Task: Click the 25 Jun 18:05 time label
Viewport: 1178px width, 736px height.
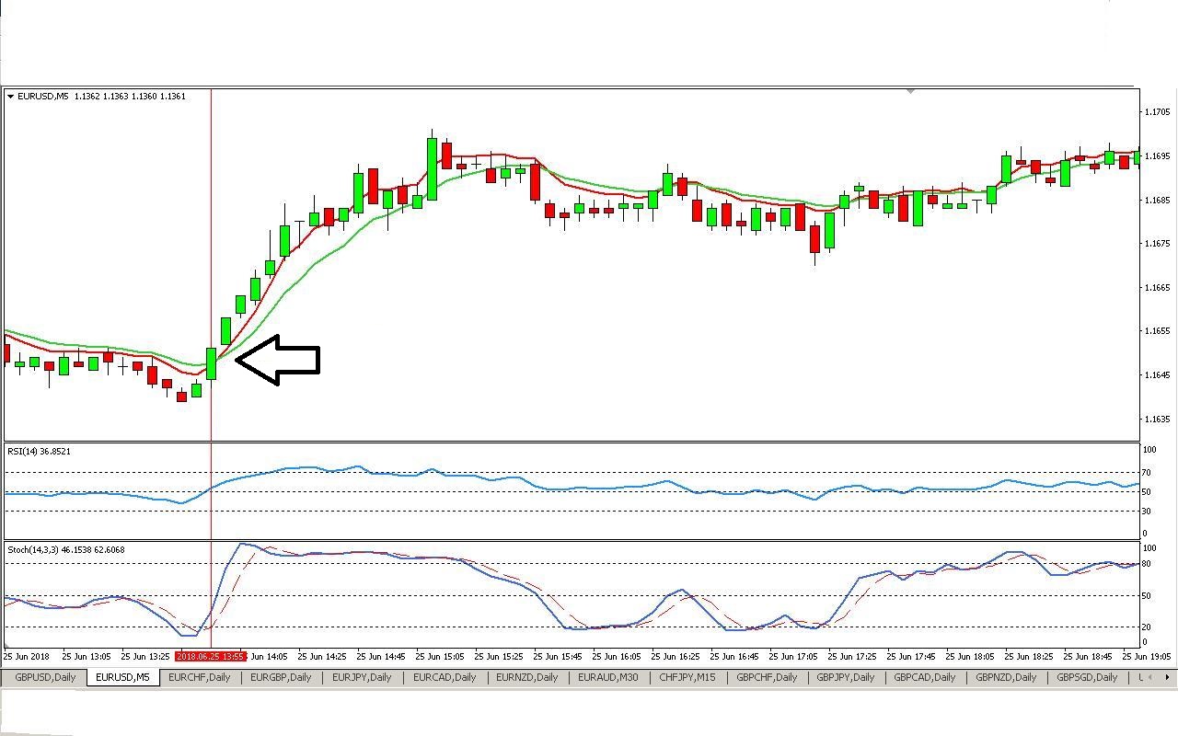Action: pos(970,656)
